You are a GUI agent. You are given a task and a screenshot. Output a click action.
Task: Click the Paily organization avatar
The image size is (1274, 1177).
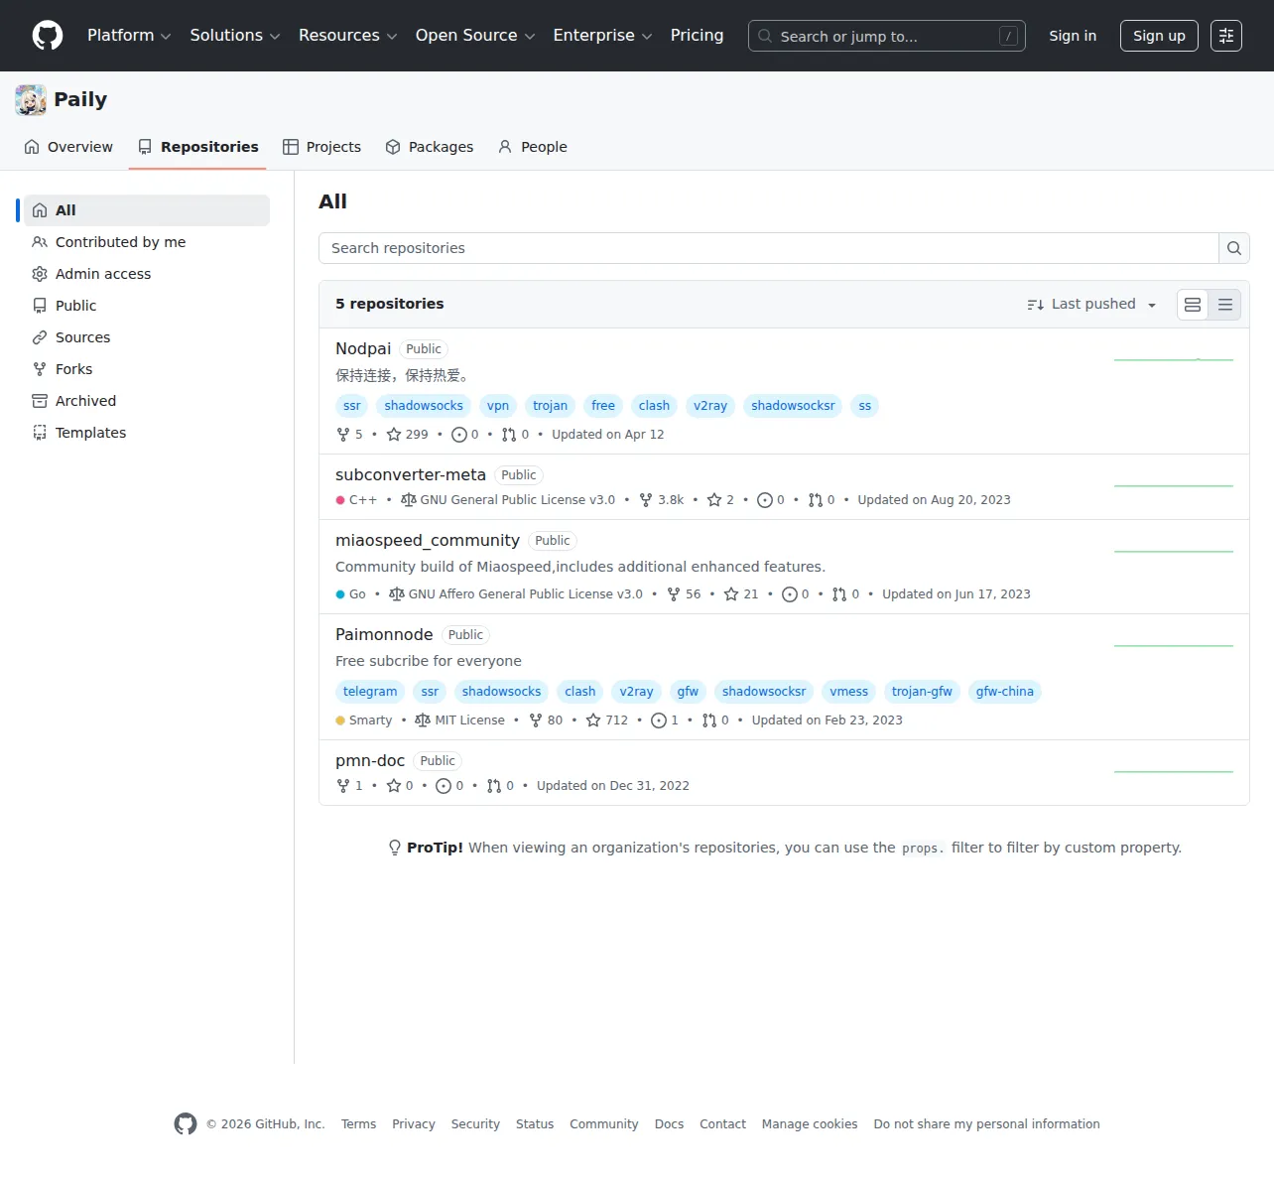pos(31,100)
